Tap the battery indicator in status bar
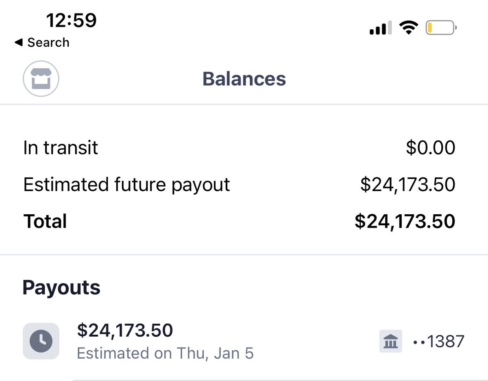The width and height of the screenshot is (488, 381). click(441, 28)
